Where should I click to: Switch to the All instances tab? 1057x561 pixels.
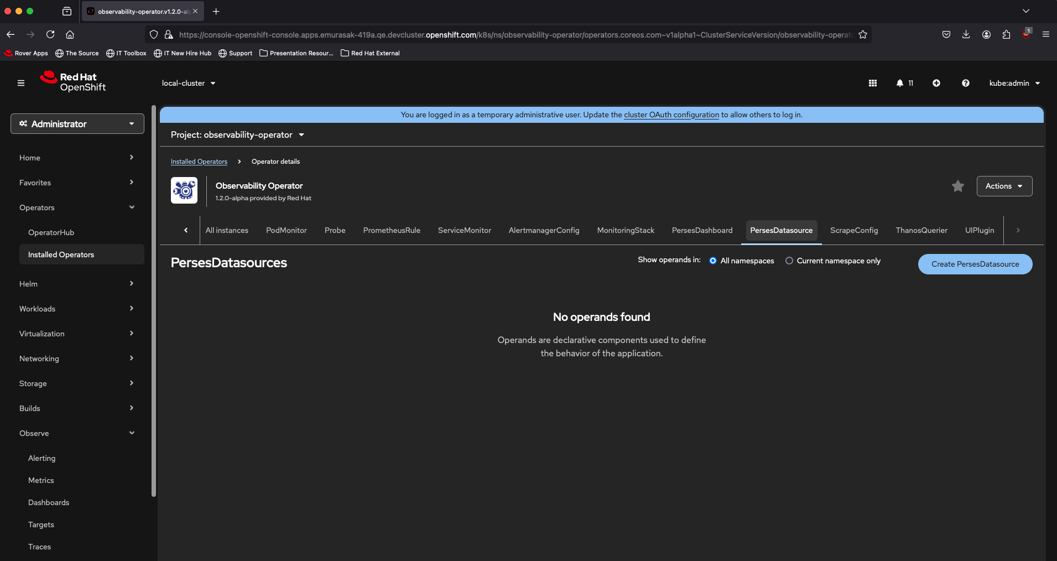coord(227,230)
